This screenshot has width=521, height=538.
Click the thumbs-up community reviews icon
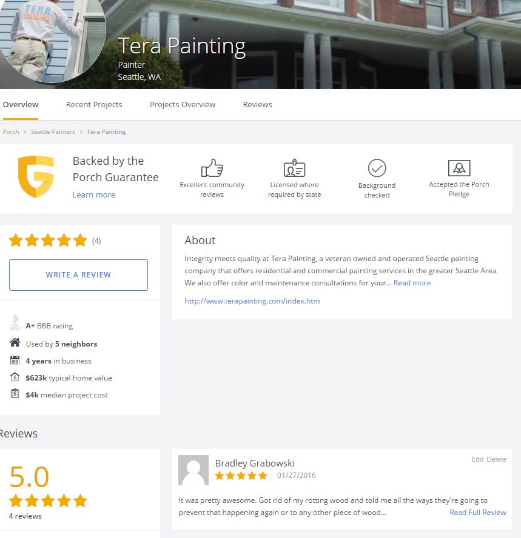212,168
